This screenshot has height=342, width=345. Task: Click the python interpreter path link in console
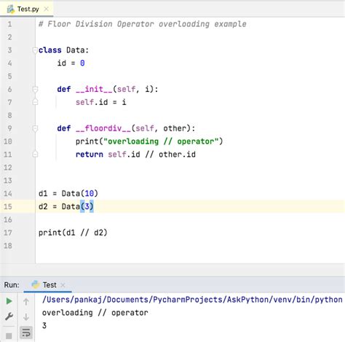click(x=192, y=300)
